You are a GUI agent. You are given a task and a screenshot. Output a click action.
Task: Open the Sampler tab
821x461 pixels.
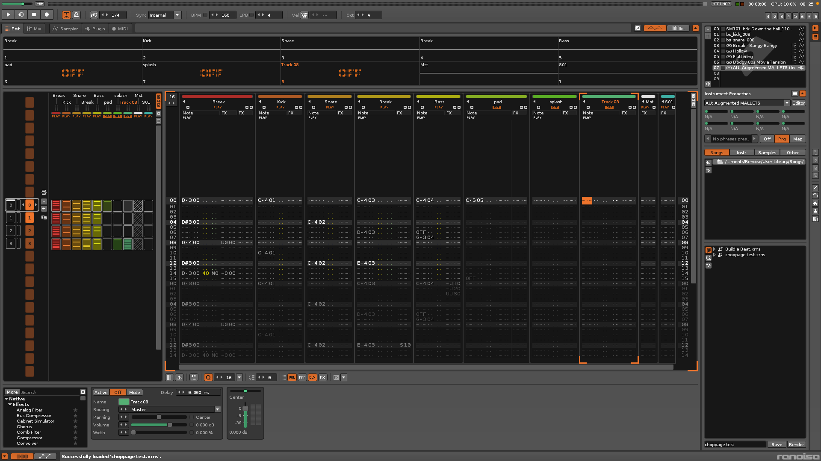[x=65, y=29]
